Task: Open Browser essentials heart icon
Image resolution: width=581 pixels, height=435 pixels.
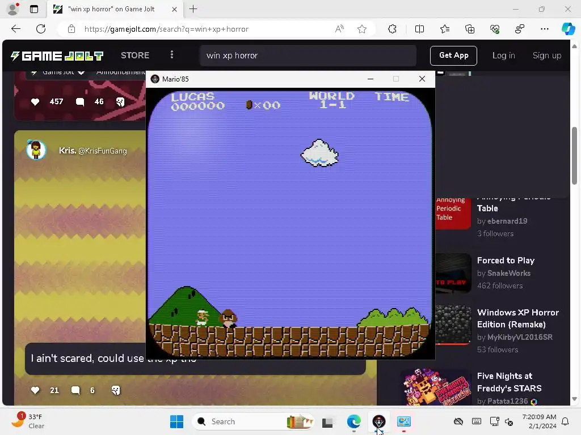Action: [495, 29]
